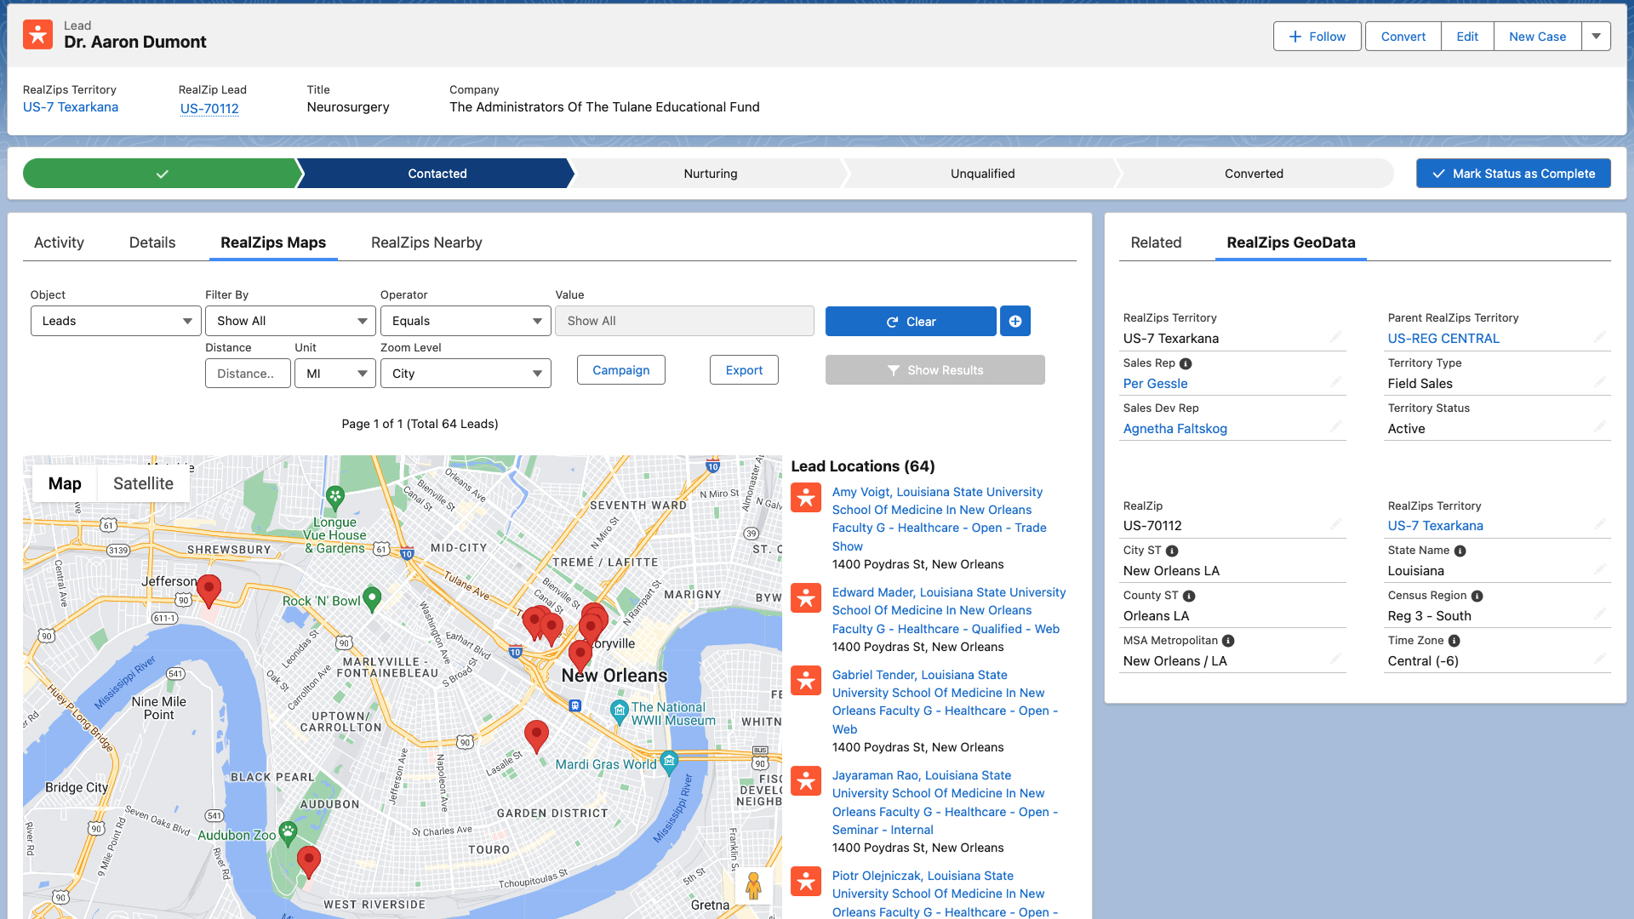Select the Map view toggle
Image resolution: width=1634 pixels, height=919 pixels.
pos(65,483)
